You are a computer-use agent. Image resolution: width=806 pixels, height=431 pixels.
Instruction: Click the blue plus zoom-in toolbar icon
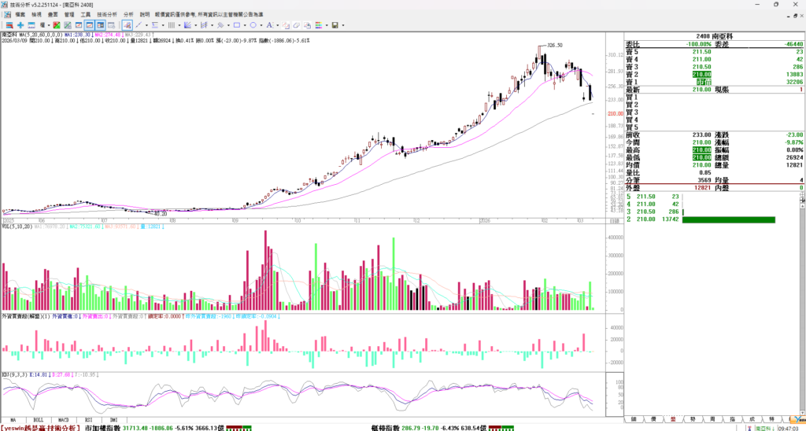[x=20, y=25]
